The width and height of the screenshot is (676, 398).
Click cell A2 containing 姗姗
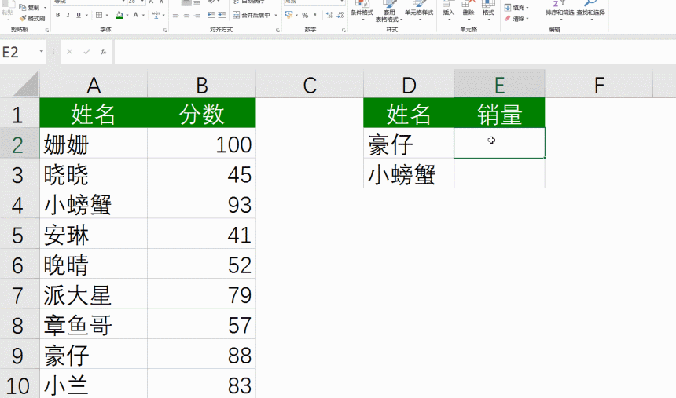(x=94, y=144)
